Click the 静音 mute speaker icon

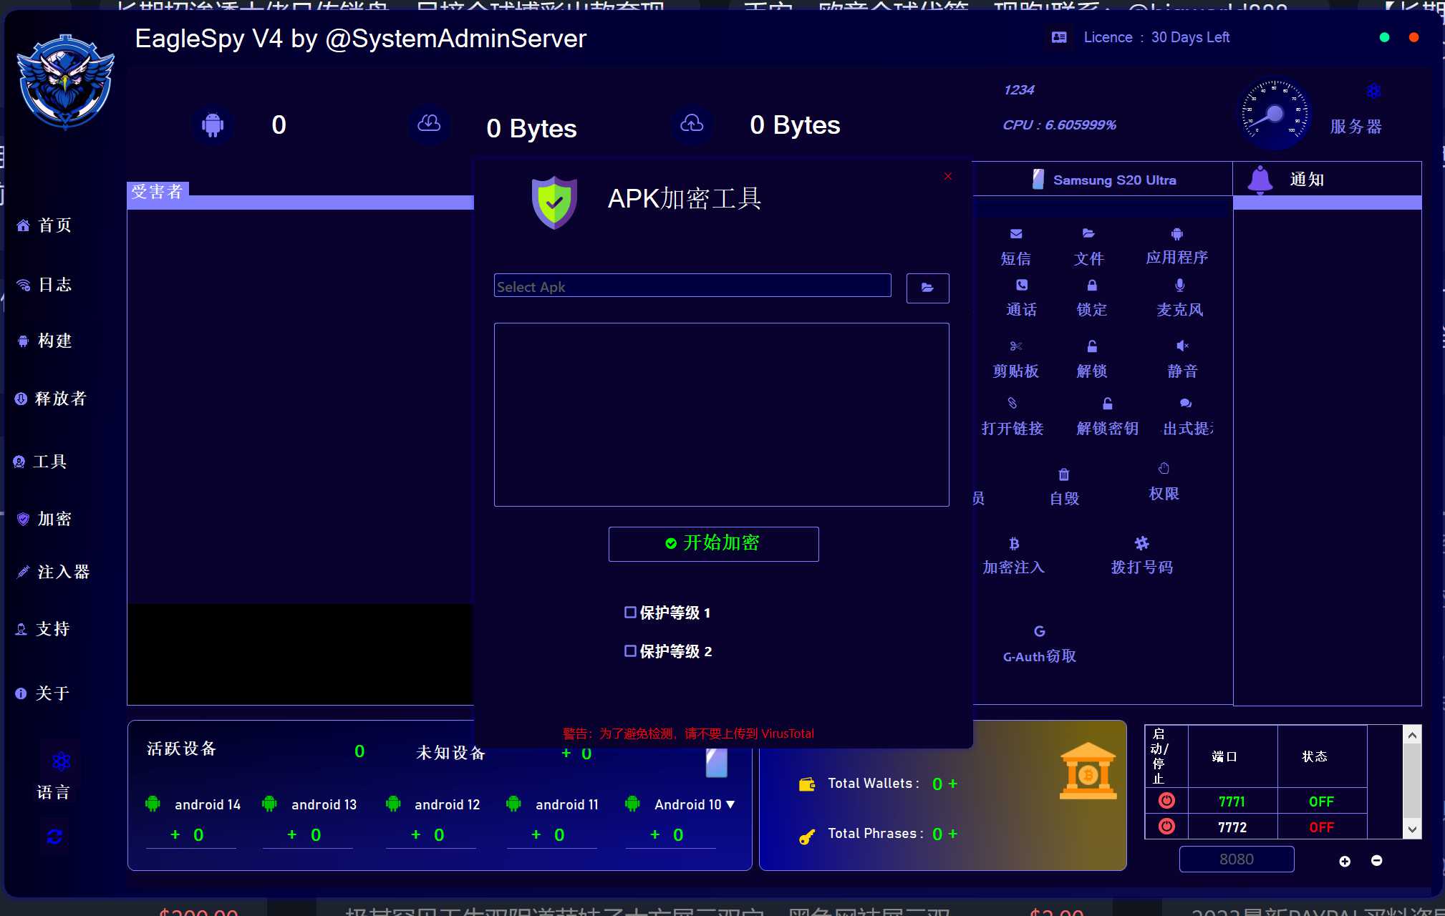coord(1182,346)
